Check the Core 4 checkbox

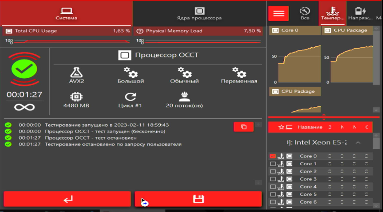point(273,187)
